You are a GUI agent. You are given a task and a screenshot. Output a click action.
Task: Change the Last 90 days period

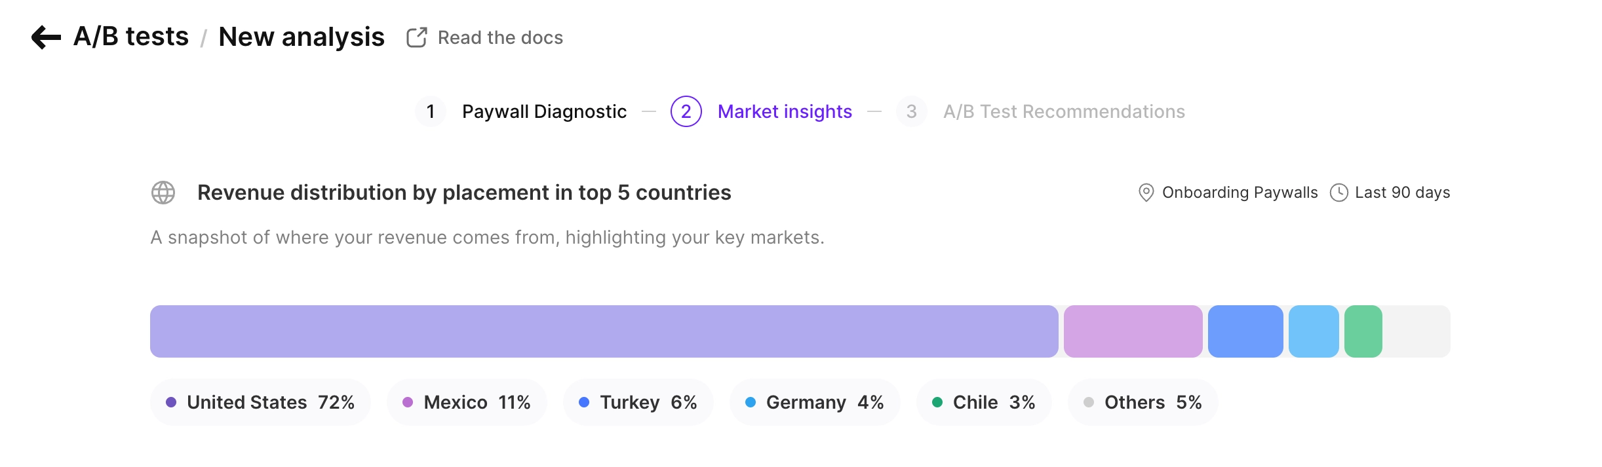pyautogui.click(x=1402, y=193)
